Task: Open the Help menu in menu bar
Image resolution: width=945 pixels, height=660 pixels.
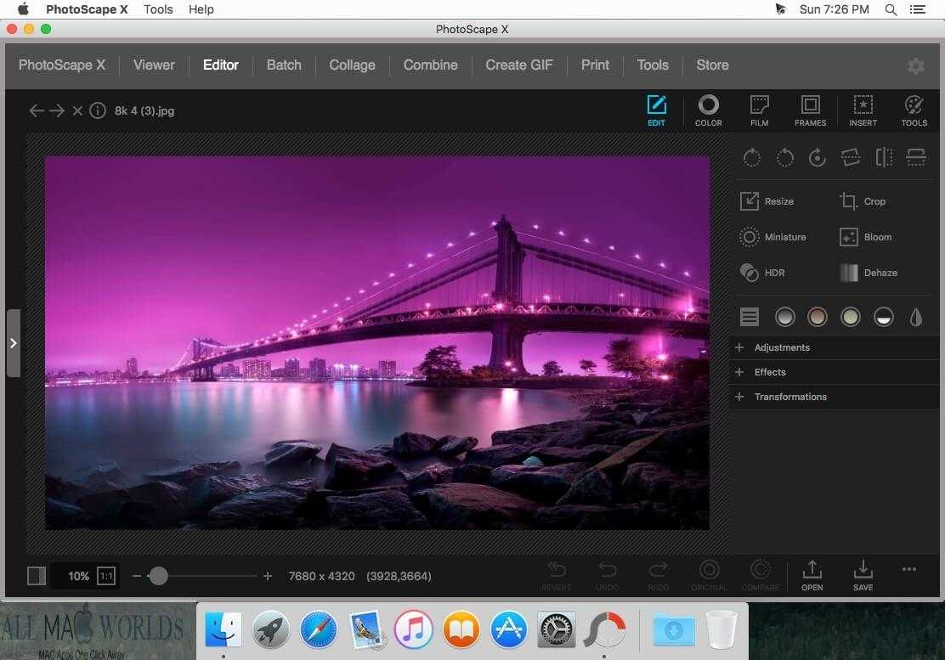Action: point(201,9)
